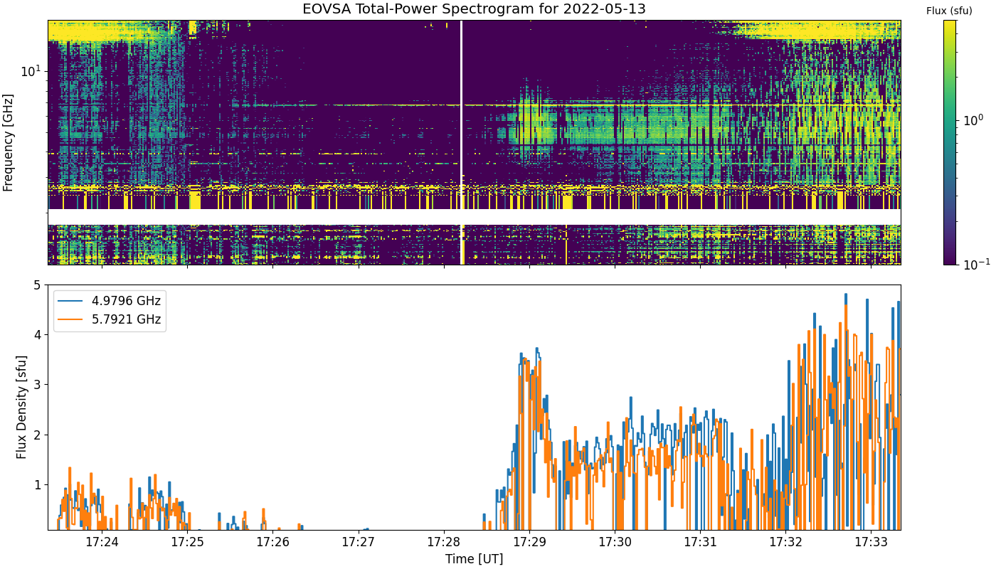Screen dimensions: 996x569
Task: Click the 17:31 time tick label
Action: [x=700, y=542]
